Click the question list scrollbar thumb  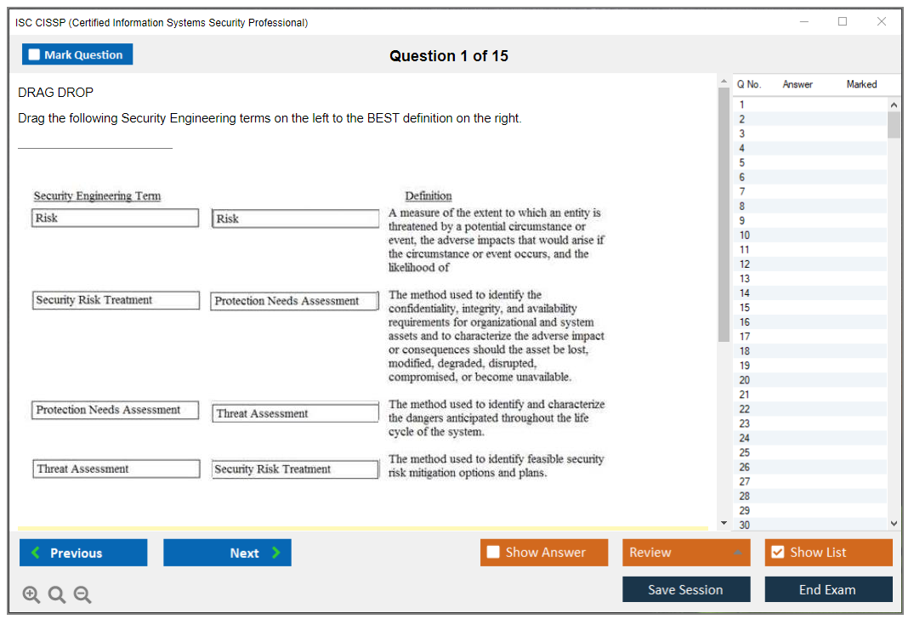pos(894,124)
